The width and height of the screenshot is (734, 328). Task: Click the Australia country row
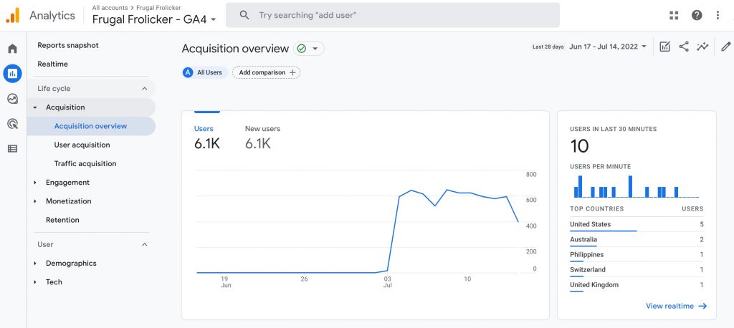(637, 240)
